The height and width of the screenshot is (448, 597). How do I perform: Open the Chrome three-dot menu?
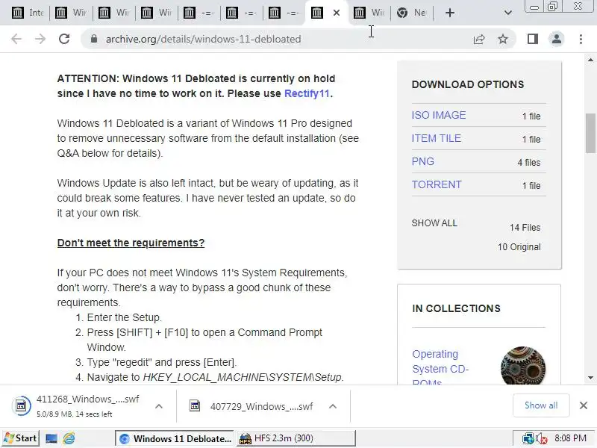tap(581, 39)
